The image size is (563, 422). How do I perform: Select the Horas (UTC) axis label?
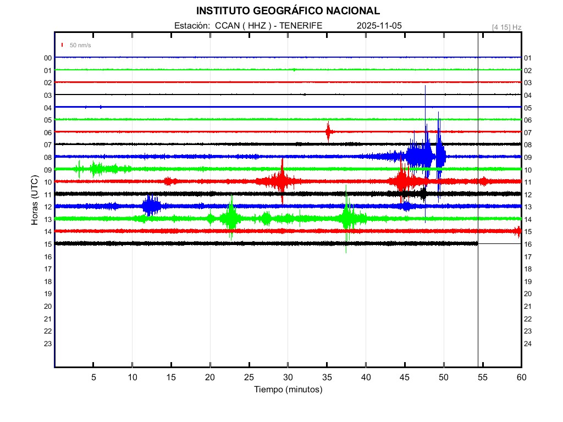pyautogui.click(x=35, y=201)
